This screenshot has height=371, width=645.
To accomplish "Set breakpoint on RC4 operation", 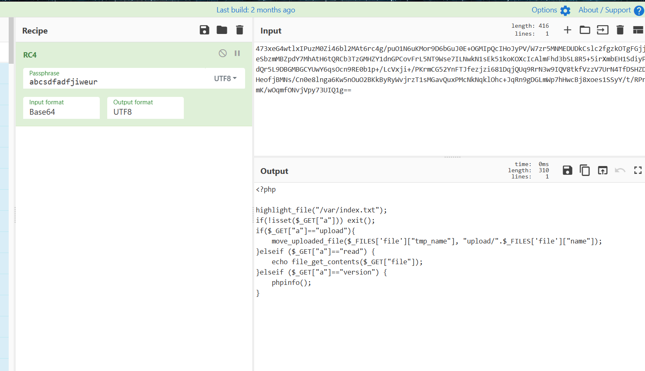I will tap(237, 53).
